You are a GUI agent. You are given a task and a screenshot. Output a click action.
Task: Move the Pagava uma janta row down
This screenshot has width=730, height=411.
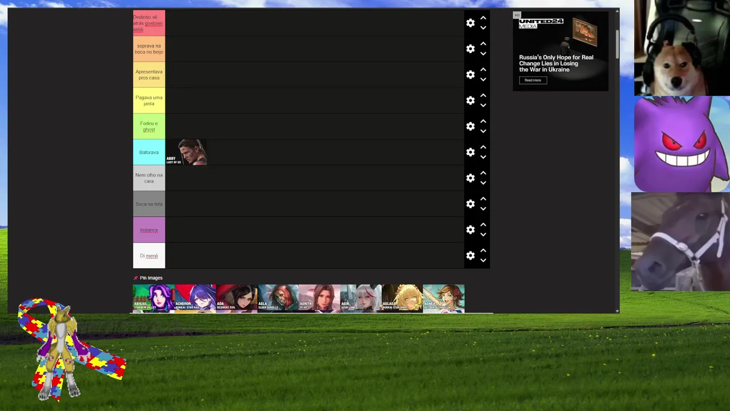(483, 105)
